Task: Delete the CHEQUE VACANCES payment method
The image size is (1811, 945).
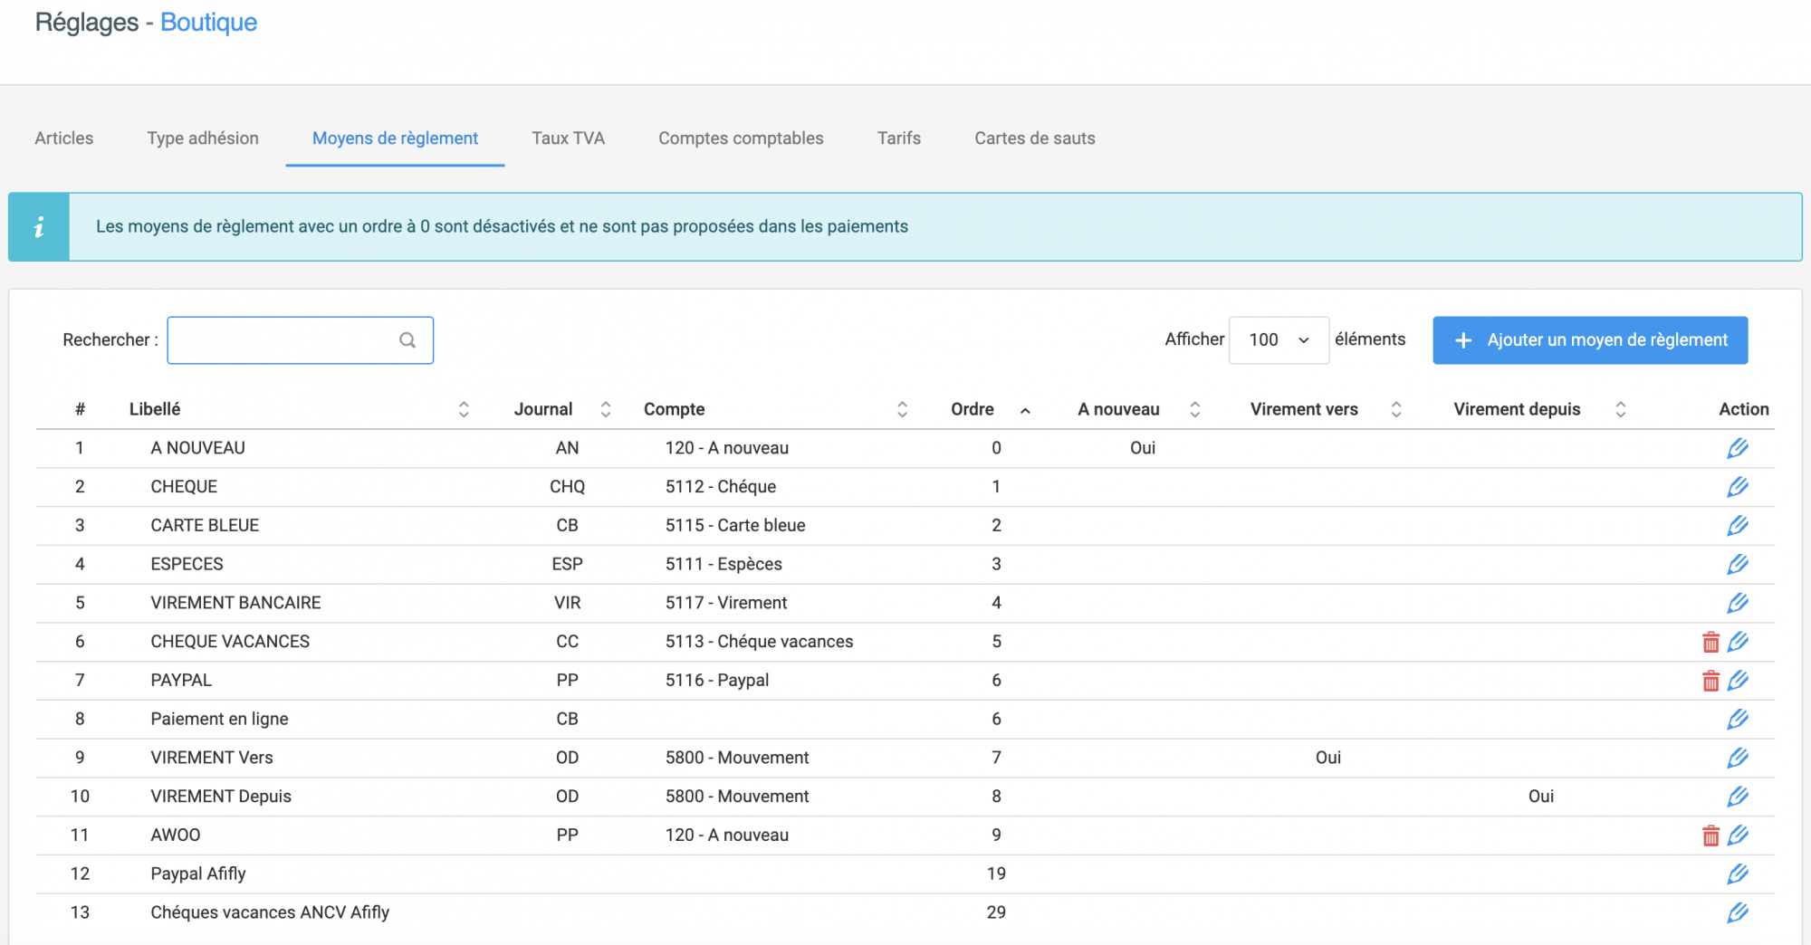Action: click(1710, 642)
